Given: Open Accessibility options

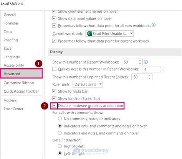Looking at the screenshot, I should pos(14,65).
